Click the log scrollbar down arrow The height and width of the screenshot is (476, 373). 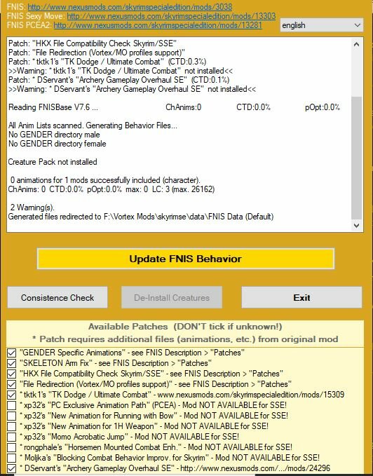357,225
